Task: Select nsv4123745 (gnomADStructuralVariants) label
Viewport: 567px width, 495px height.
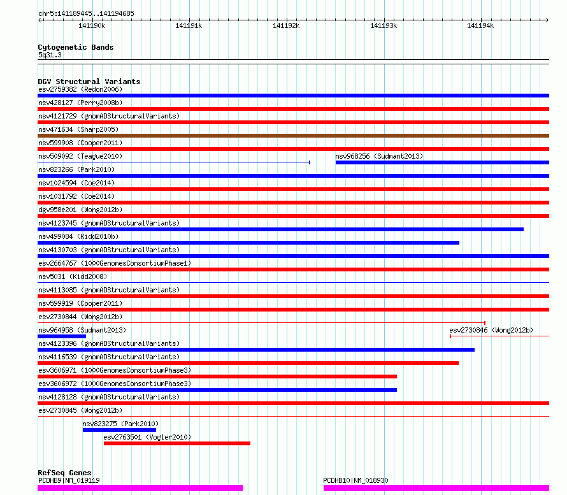Action: click(x=109, y=223)
